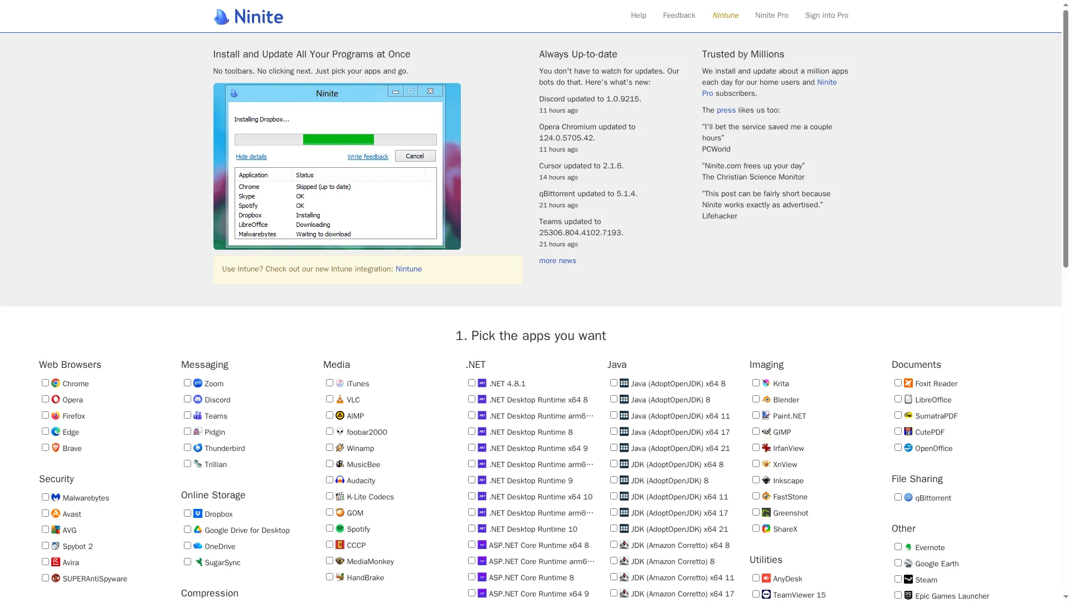Click the Firefox icon

56,416
